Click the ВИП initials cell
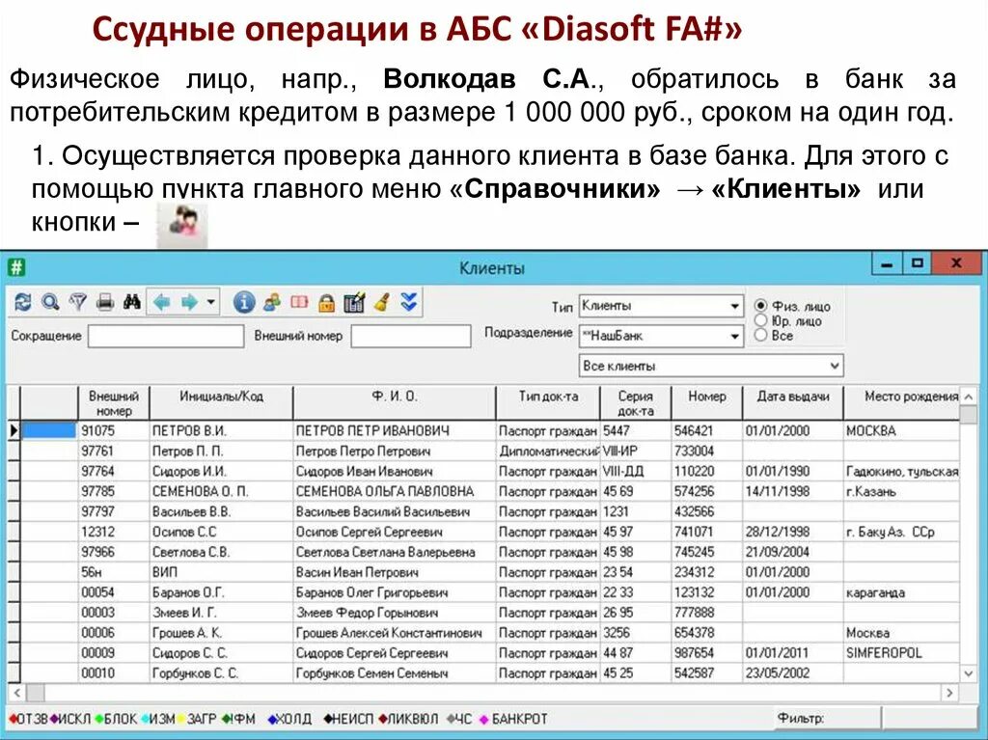The width and height of the screenshot is (988, 740). (x=221, y=572)
